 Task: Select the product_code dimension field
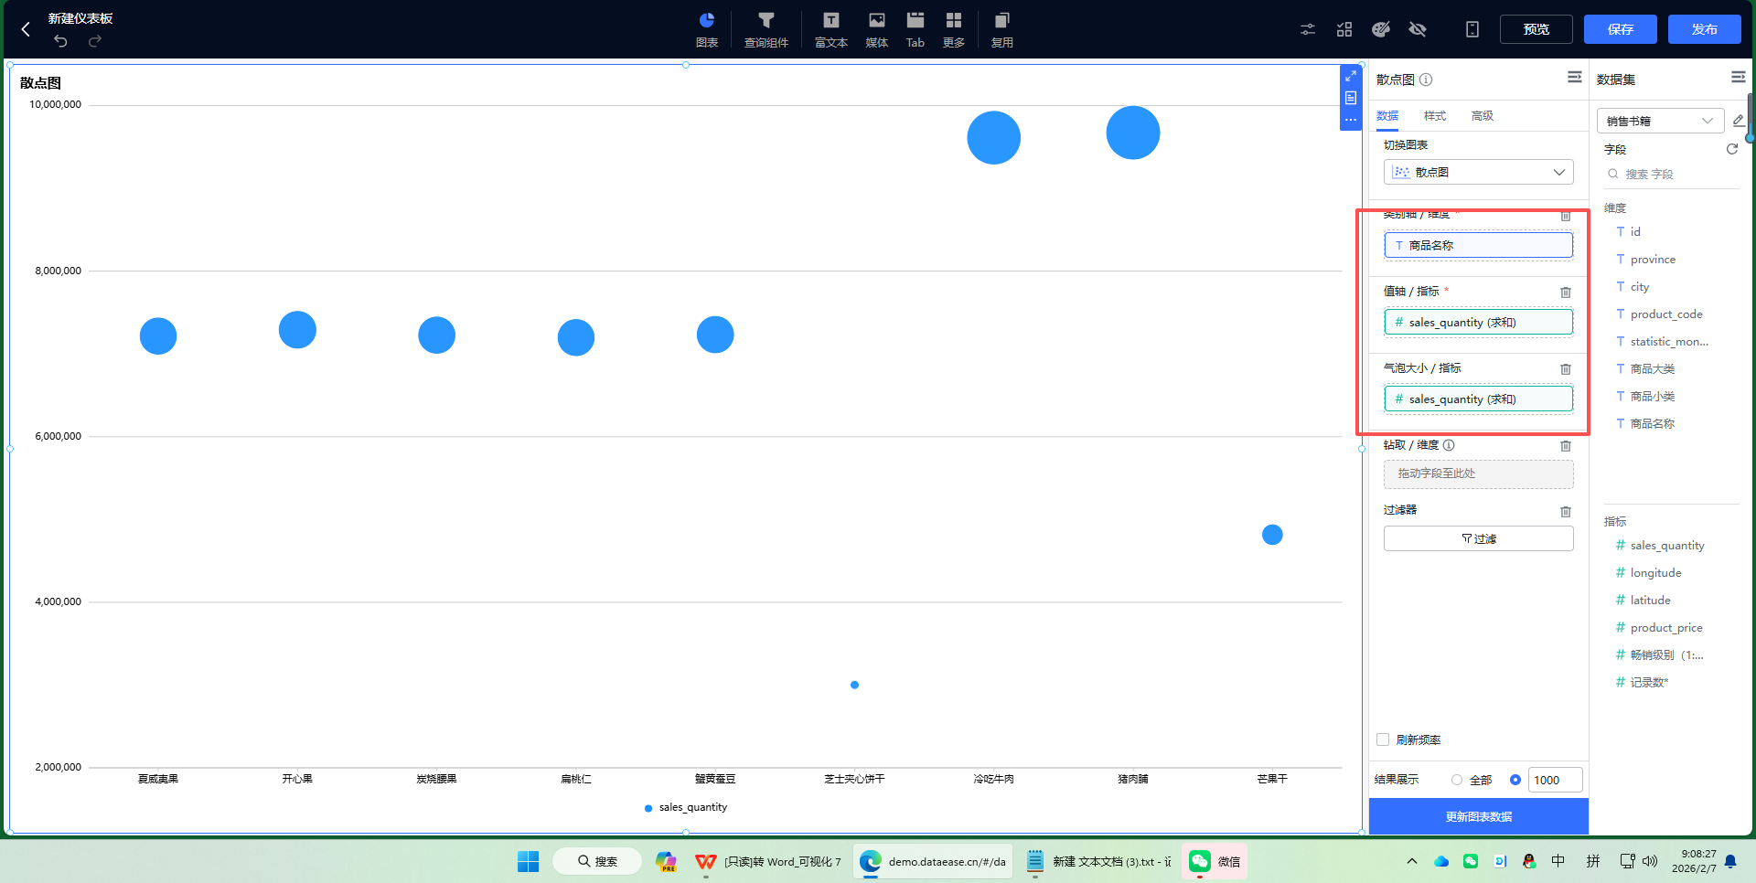tap(1666, 314)
